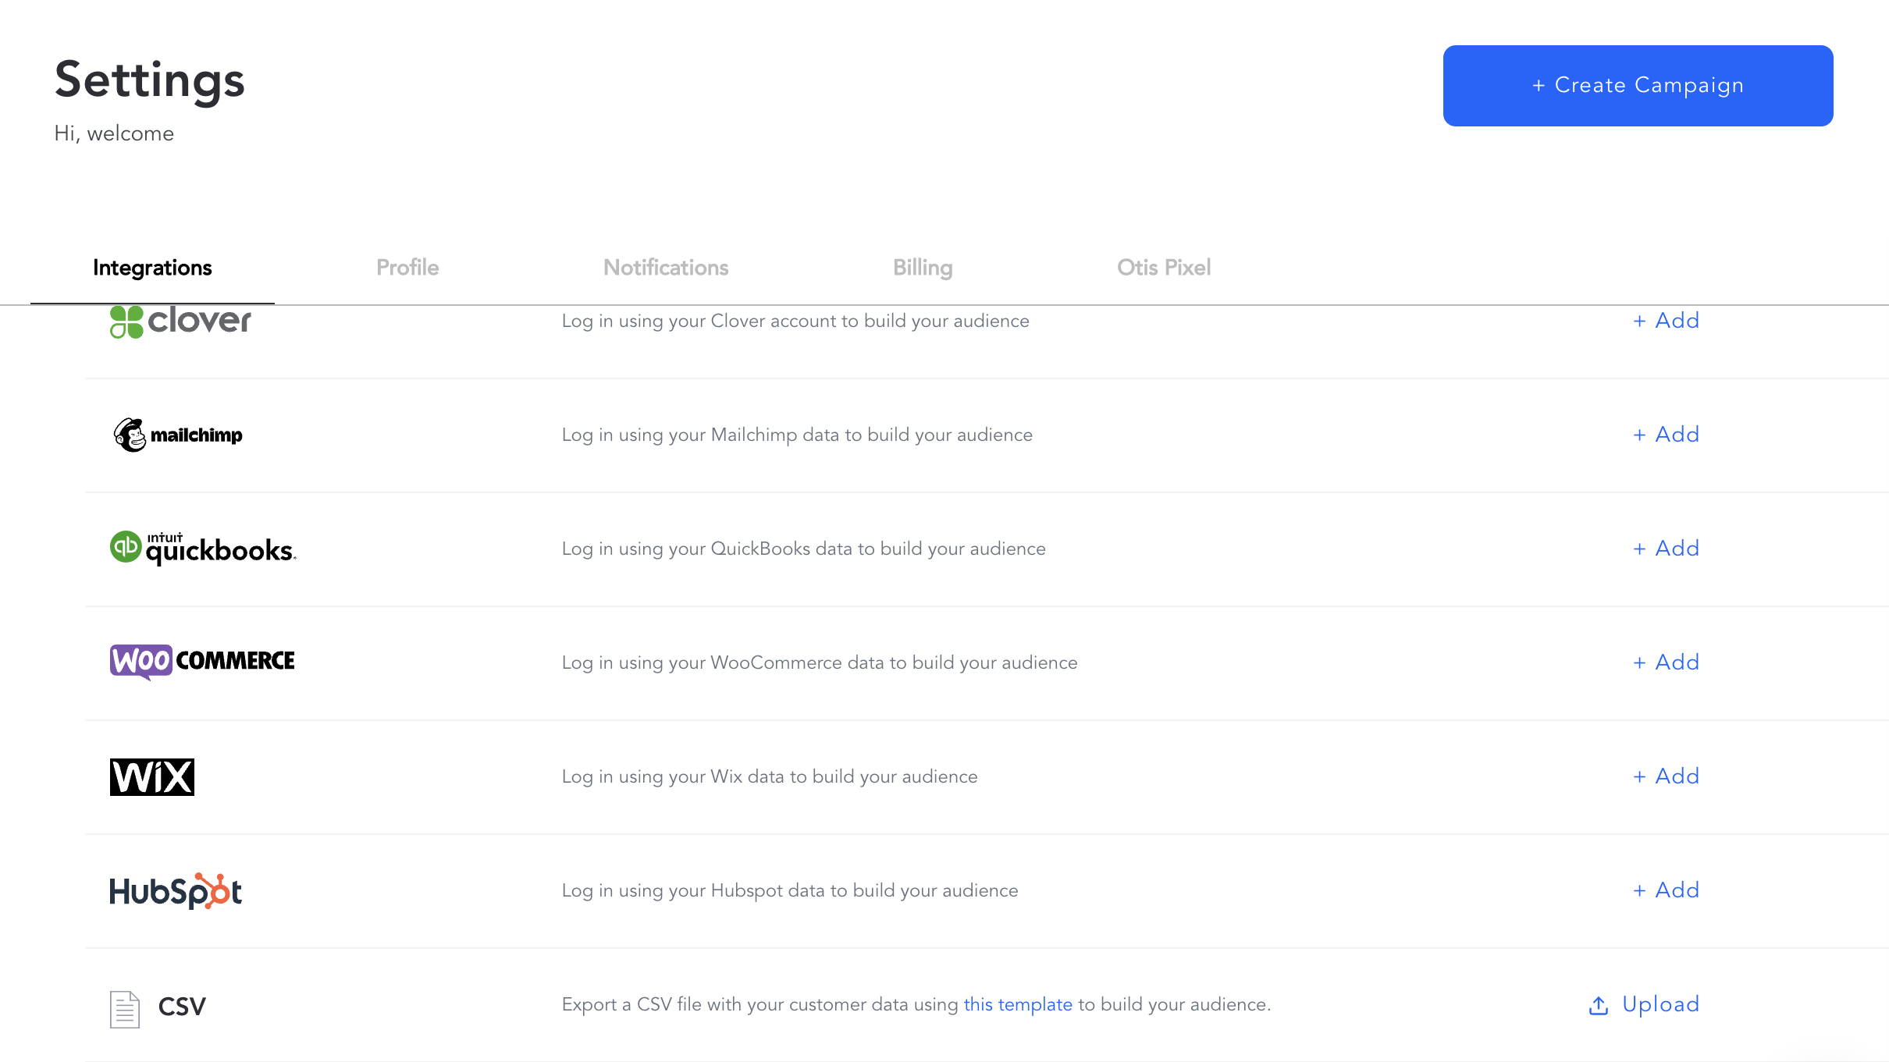Add the Clover integration
The height and width of the screenshot is (1062, 1889).
click(1667, 320)
